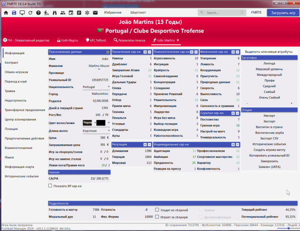Click Копировать уникальный ID option
The height and width of the screenshot is (231, 300).
(x=269, y=155)
